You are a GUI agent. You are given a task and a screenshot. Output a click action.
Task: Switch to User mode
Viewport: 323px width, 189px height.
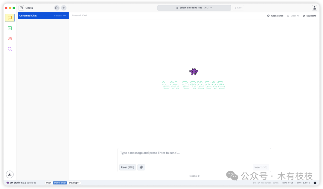pos(48,183)
